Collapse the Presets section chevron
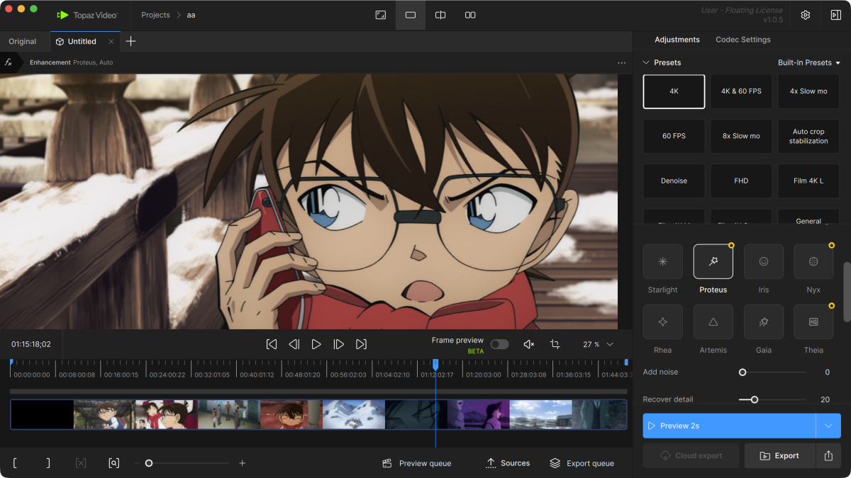 [x=646, y=62]
